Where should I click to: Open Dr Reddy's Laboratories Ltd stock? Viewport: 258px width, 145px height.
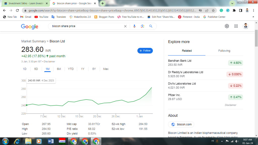(205, 74)
